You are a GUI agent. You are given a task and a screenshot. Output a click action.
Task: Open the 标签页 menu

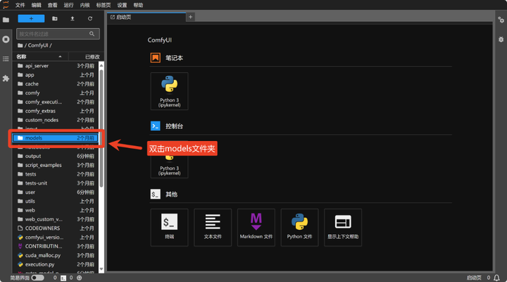104,5
